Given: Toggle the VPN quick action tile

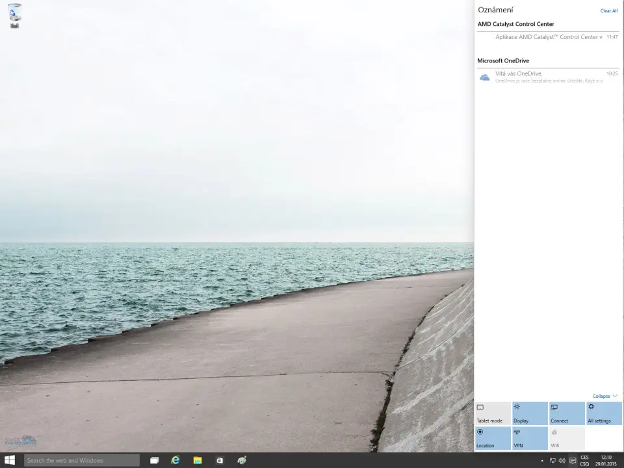Looking at the screenshot, I should click(530, 438).
